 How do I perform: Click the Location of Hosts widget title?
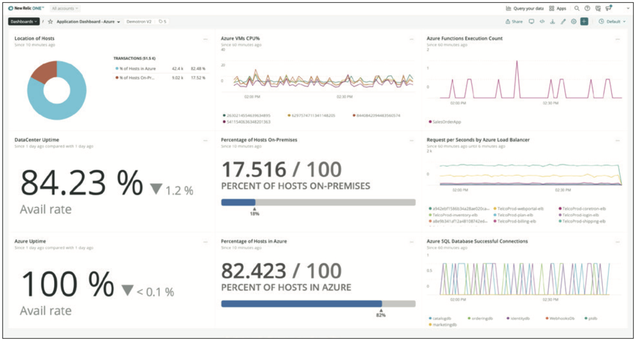34,38
